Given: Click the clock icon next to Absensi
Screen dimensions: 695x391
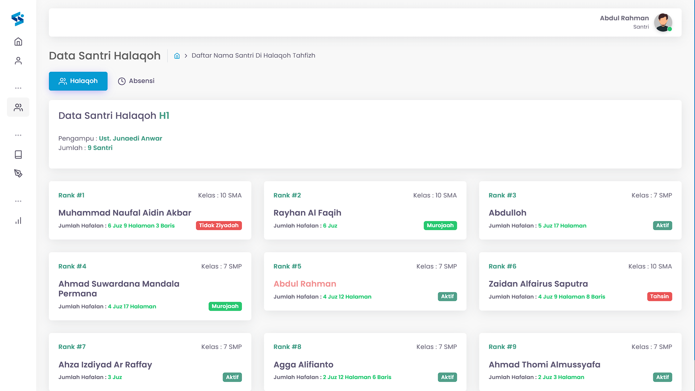Looking at the screenshot, I should pos(122,81).
